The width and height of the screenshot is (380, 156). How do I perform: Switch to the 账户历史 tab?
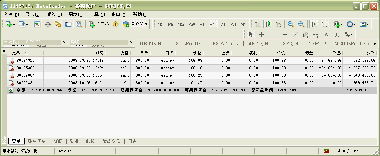36,141
